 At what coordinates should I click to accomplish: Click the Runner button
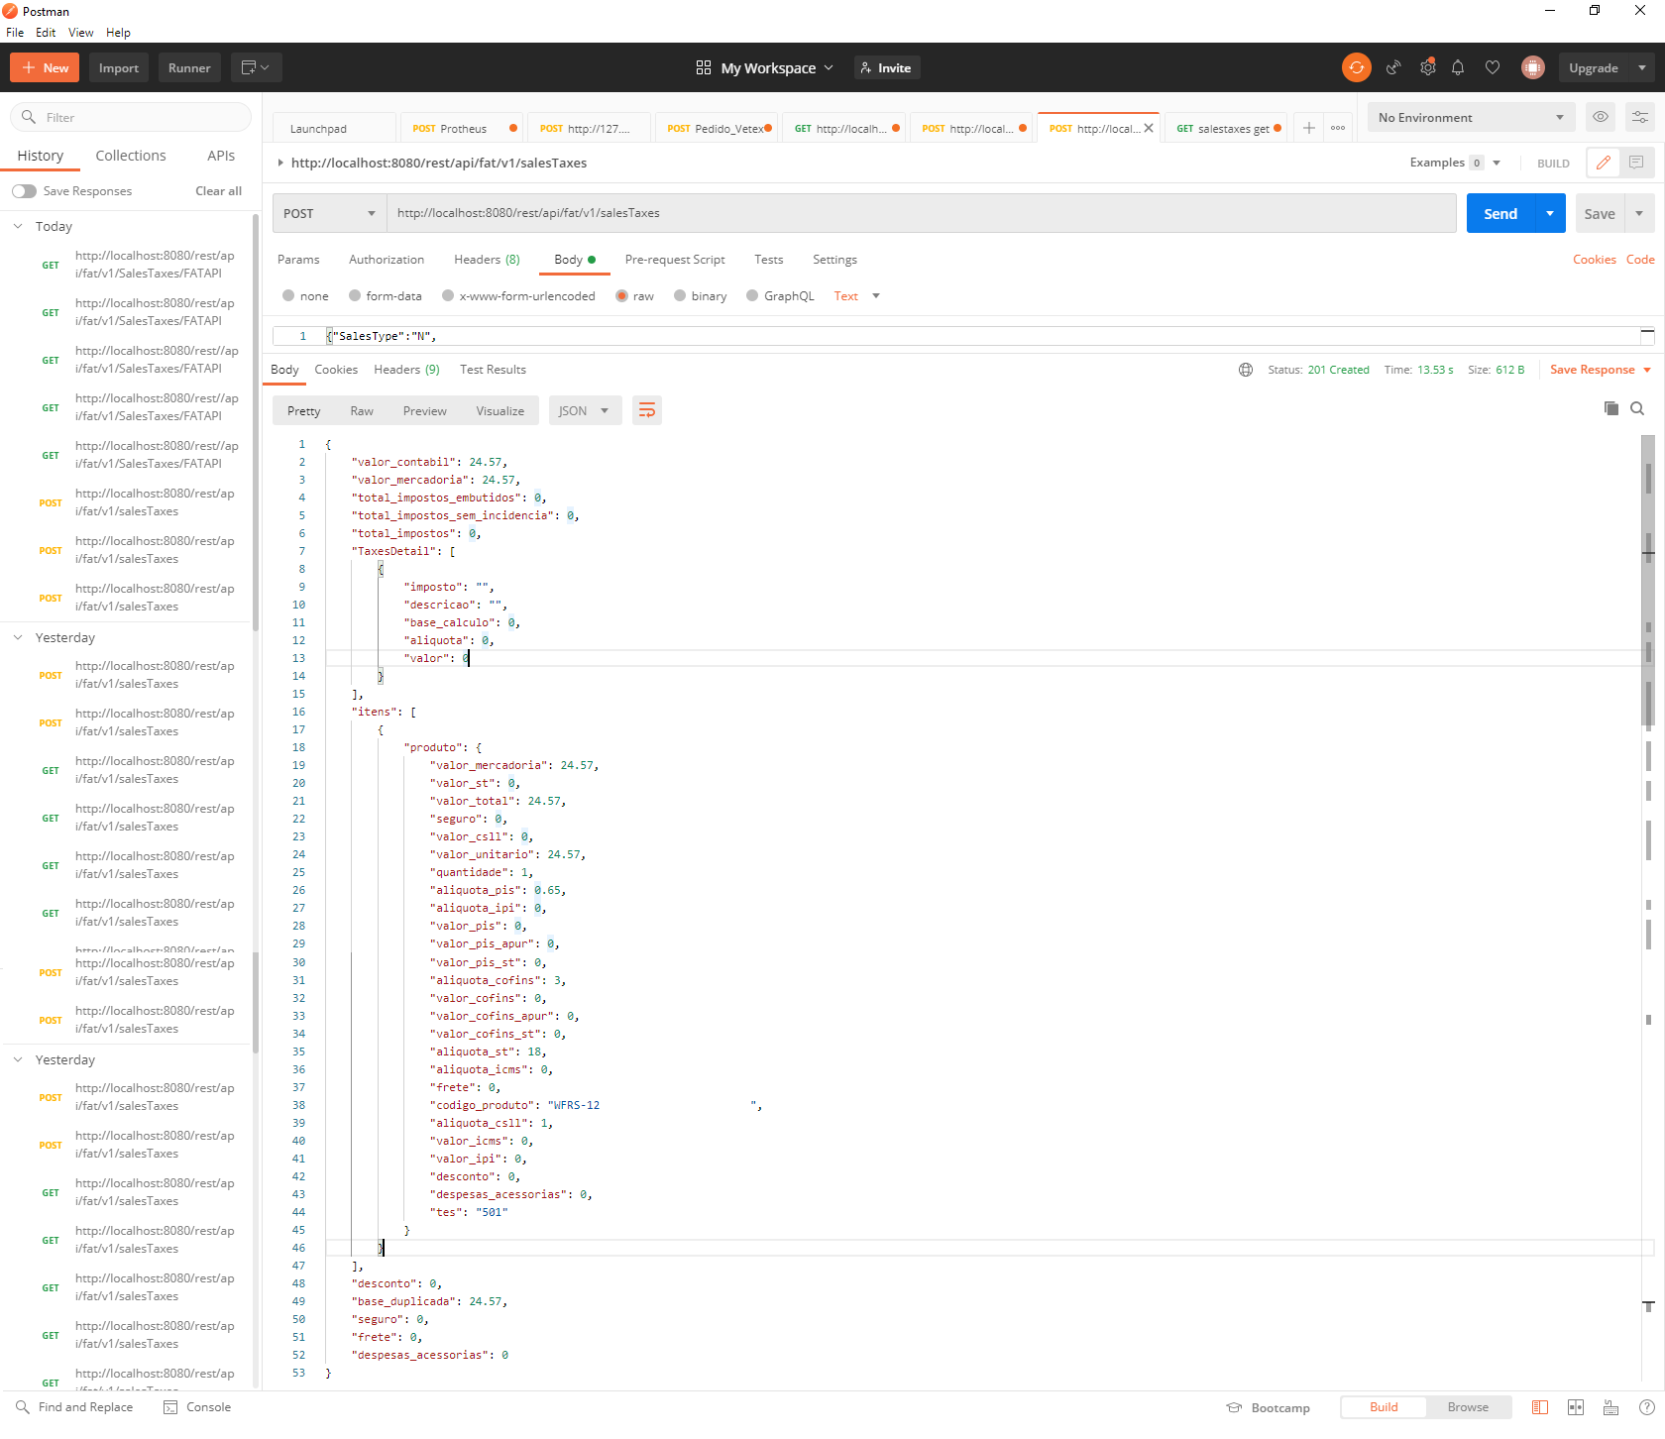[x=189, y=67]
